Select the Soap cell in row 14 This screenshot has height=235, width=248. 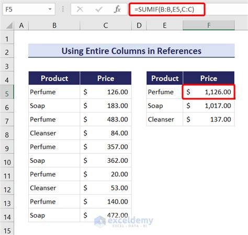[x=54, y=215]
